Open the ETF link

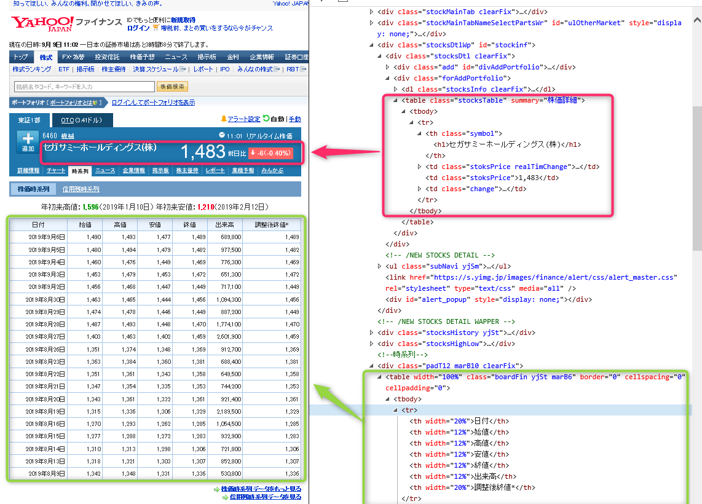(x=64, y=69)
